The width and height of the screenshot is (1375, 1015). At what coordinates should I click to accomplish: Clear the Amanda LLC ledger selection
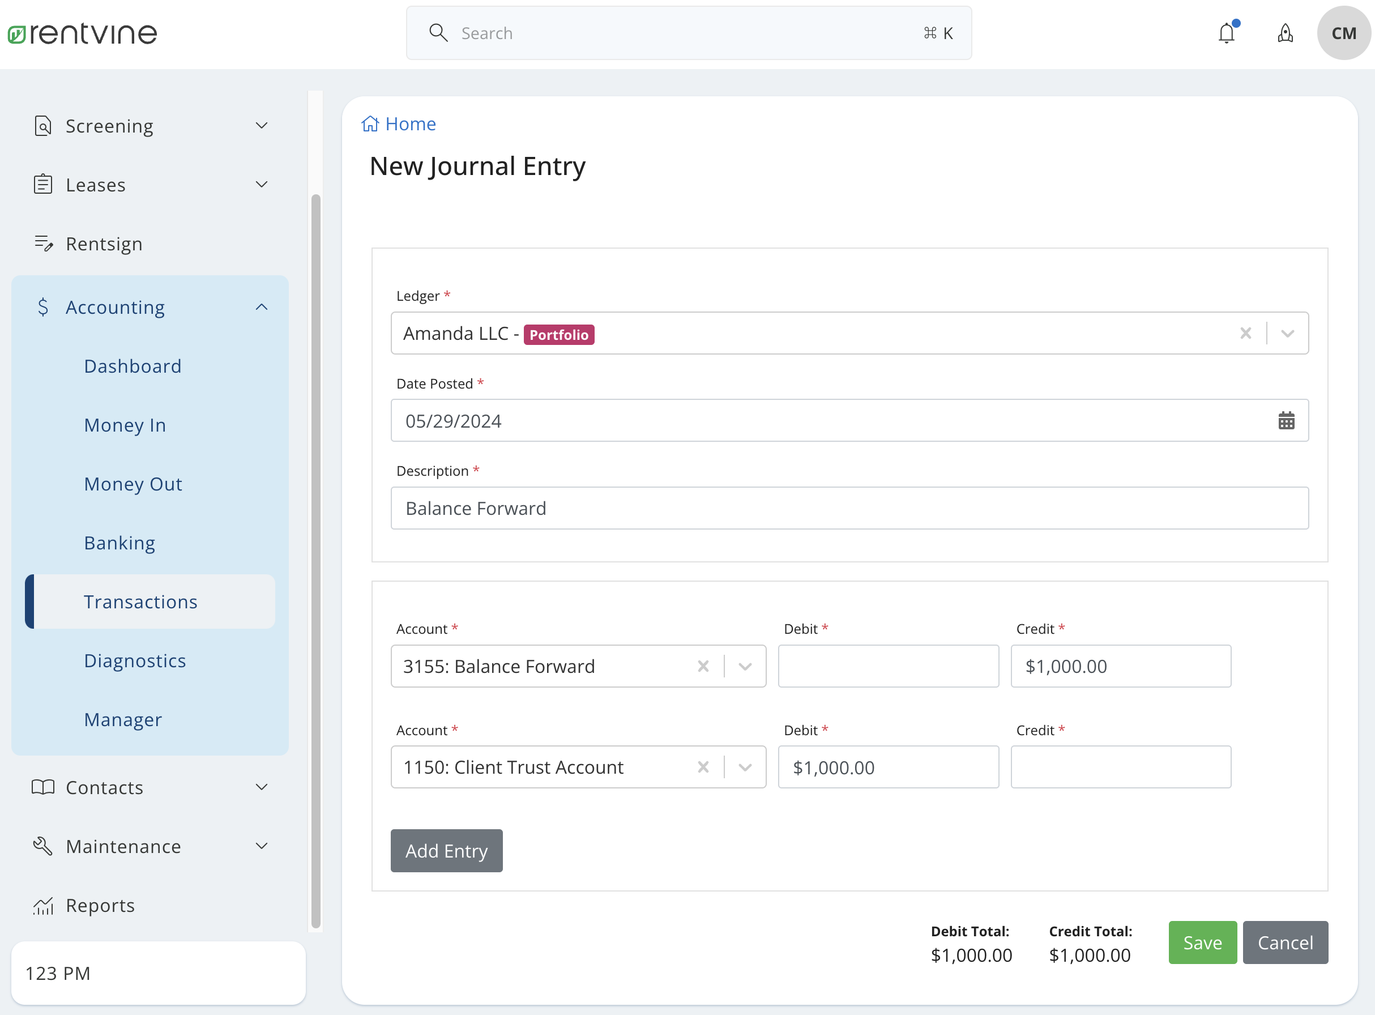[x=1245, y=334]
